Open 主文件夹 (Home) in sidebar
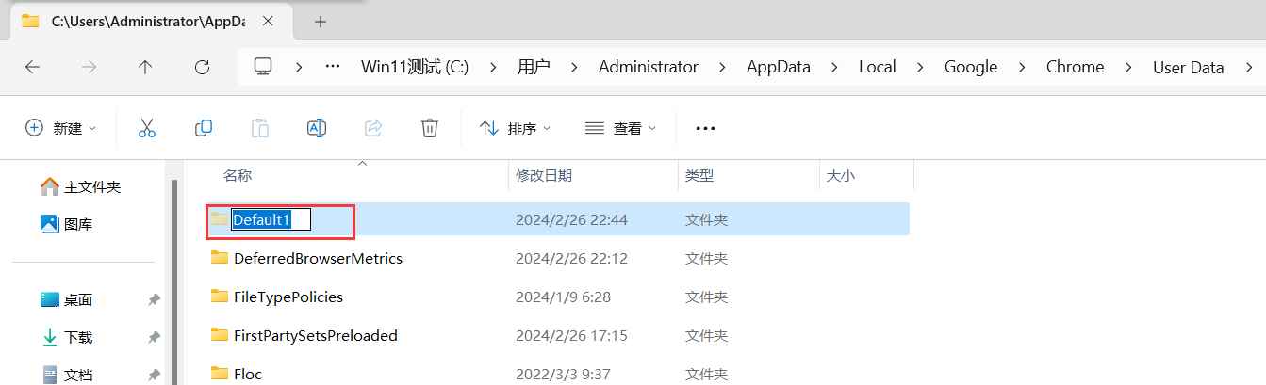1266x385 pixels. (x=81, y=186)
